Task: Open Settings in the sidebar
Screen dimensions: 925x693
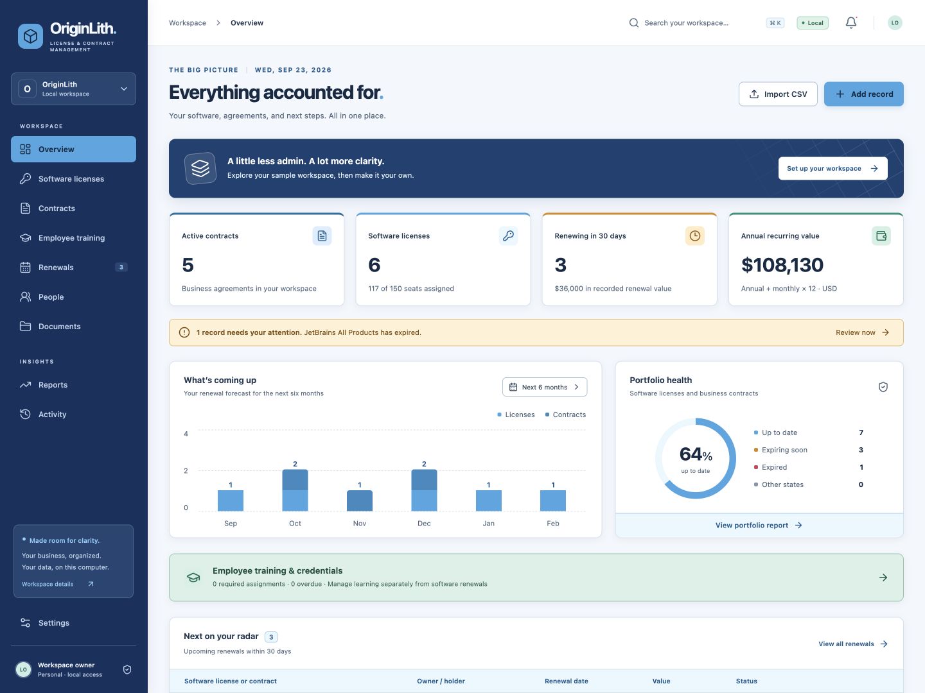Action: click(x=73, y=622)
